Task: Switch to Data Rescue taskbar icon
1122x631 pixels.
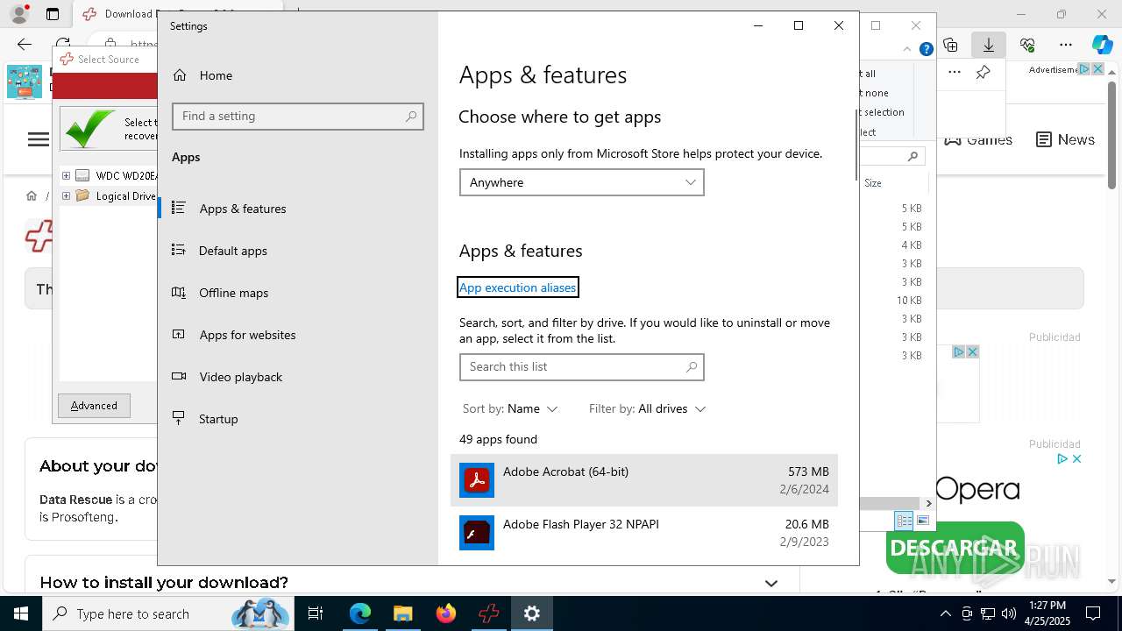Action: pyautogui.click(x=489, y=613)
